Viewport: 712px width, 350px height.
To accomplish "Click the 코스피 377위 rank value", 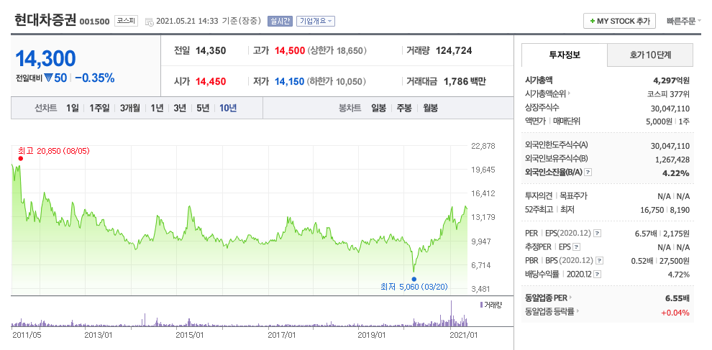I will pyautogui.click(x=668, y=94).
